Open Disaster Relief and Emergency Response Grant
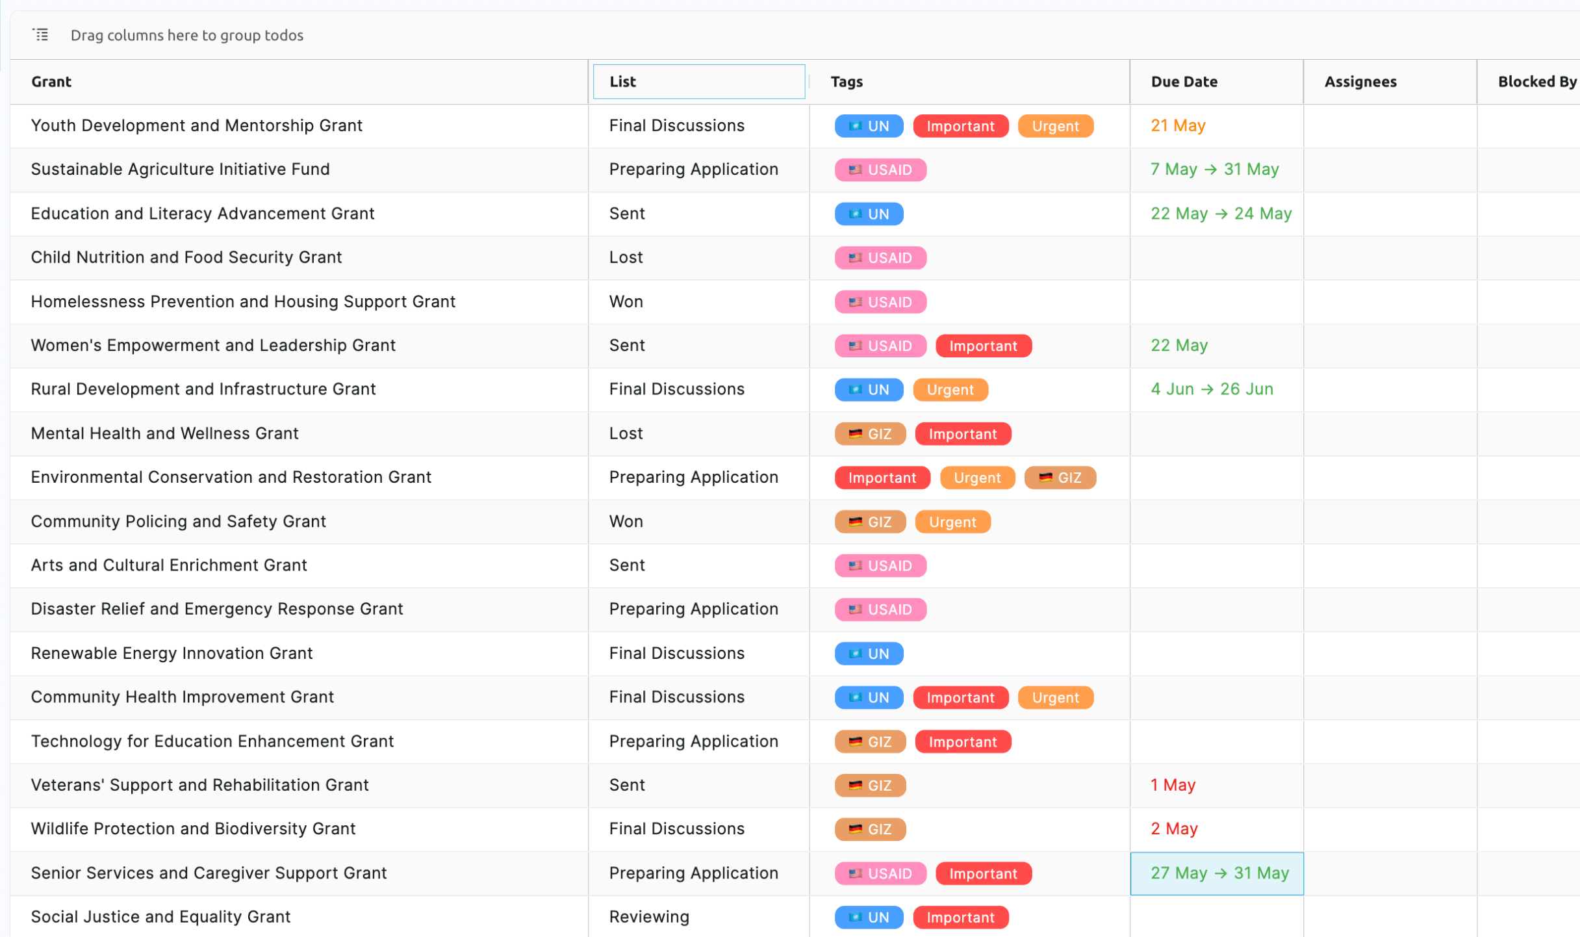This screenshot has height=937, width=1580. (x=217, y=609)
